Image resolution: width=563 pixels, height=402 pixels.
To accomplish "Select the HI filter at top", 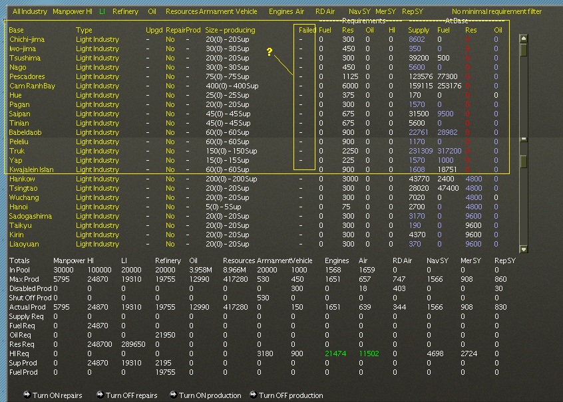I will pos(89,11).
